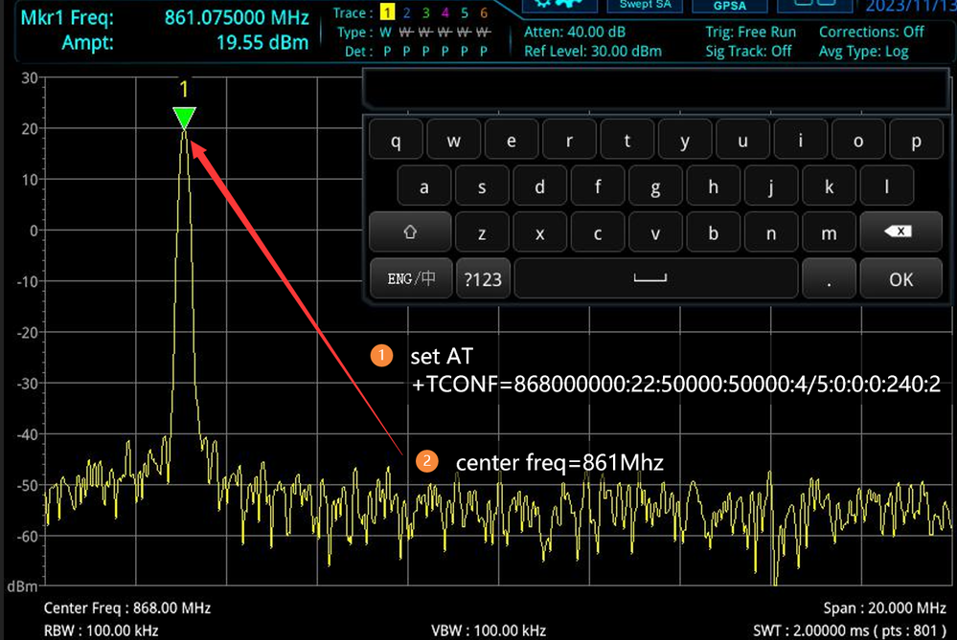Tap the m key

[829, 232]
